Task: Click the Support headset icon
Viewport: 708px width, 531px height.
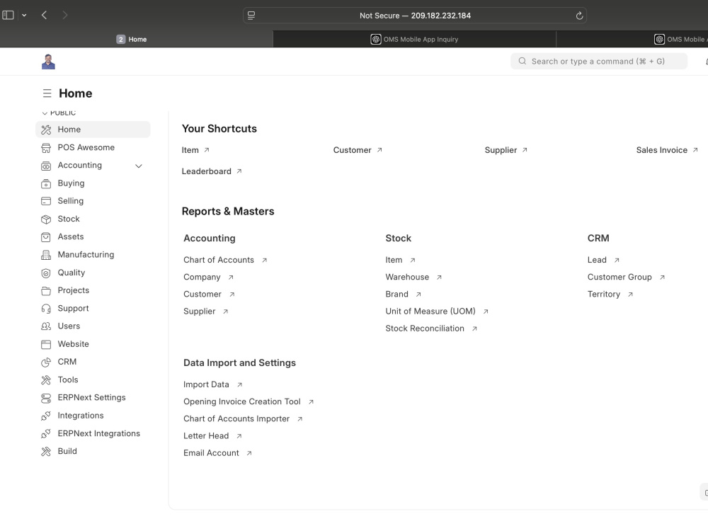Action: coord(46,309)
